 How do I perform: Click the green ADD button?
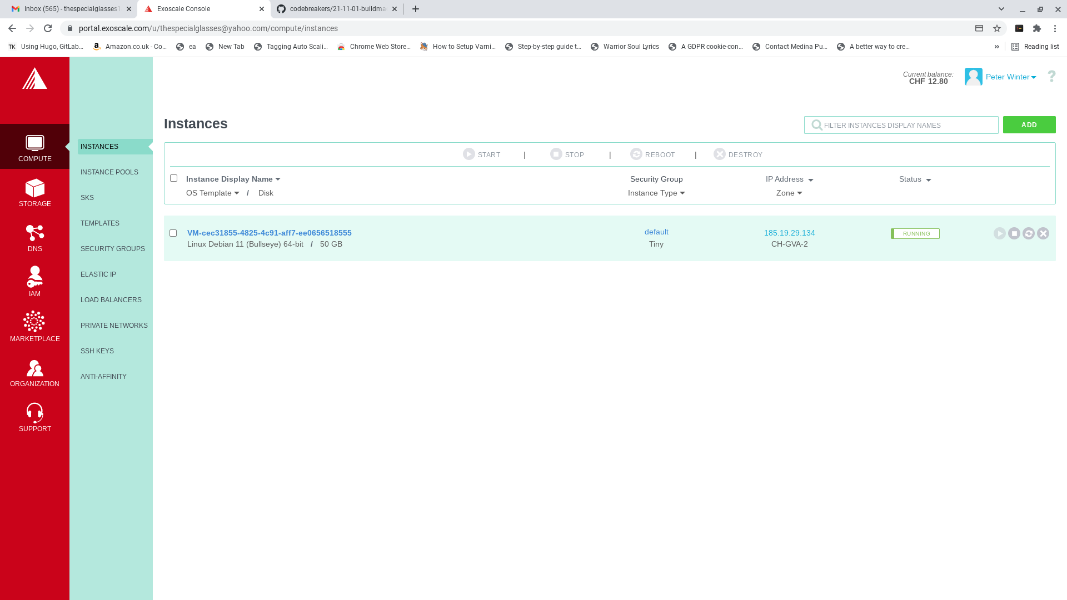click(x=1029, y=125)
